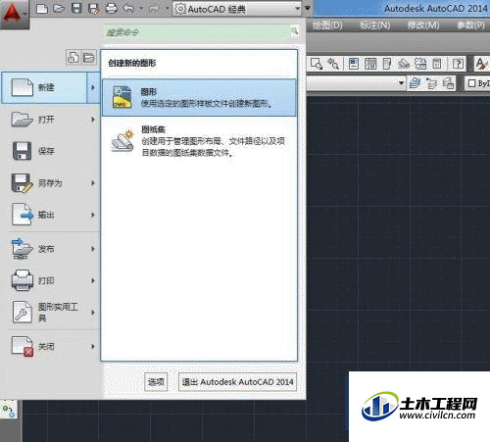Click the QuickCalc calculator toolbar icon
The height and width of the screenshot is (442, 490).
pos(437,64)
